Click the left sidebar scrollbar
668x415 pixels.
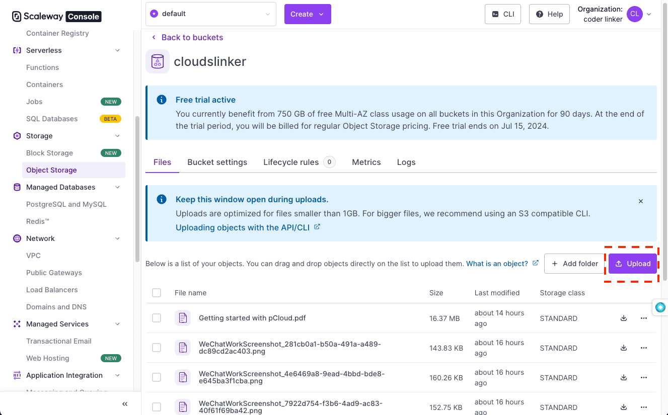(x=137, y=189)
